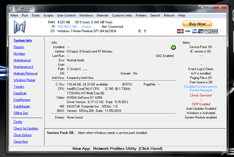Image resolution: width=234 pixels, height=157 pixels.
Task: Open the Tools menu
Action: 35,15
